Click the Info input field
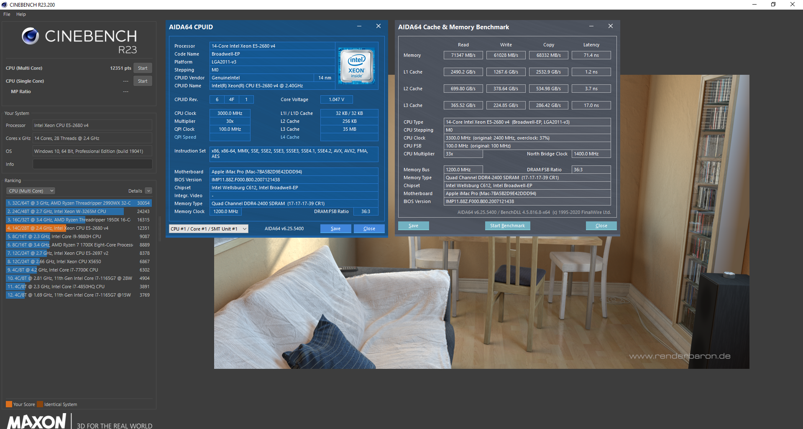 (x=92, y=164)
